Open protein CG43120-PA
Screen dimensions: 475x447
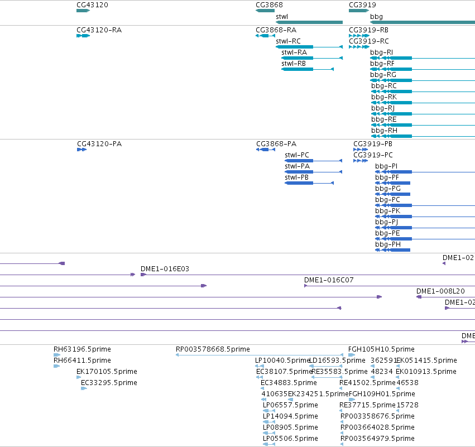(99, 144)
